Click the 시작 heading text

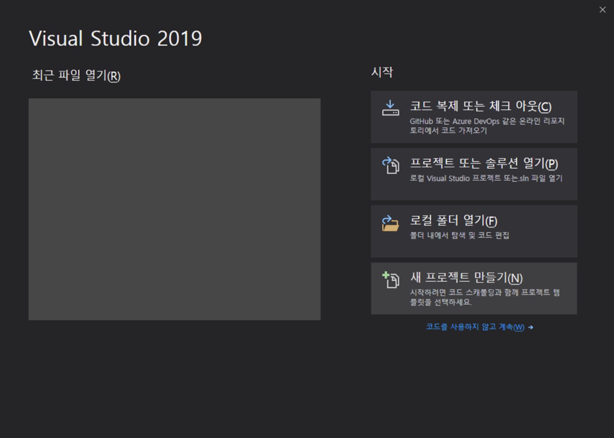382,72
